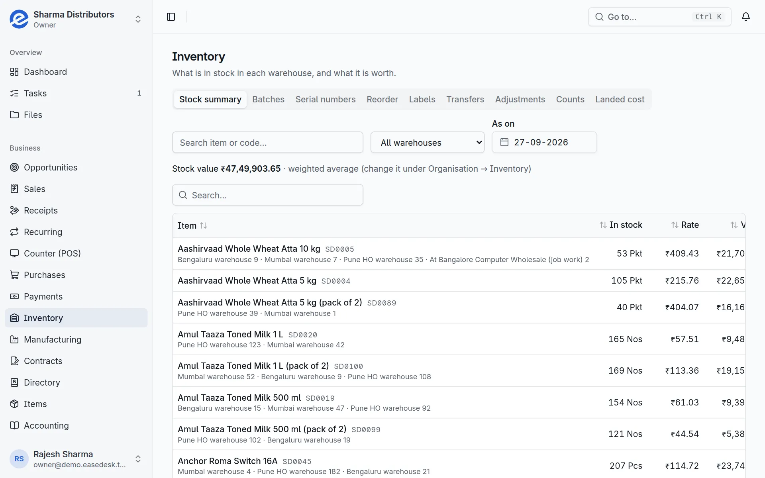This screenshot has height=478, width=765.
Task: Open Recurring in the sidebar
Action: 76,232
